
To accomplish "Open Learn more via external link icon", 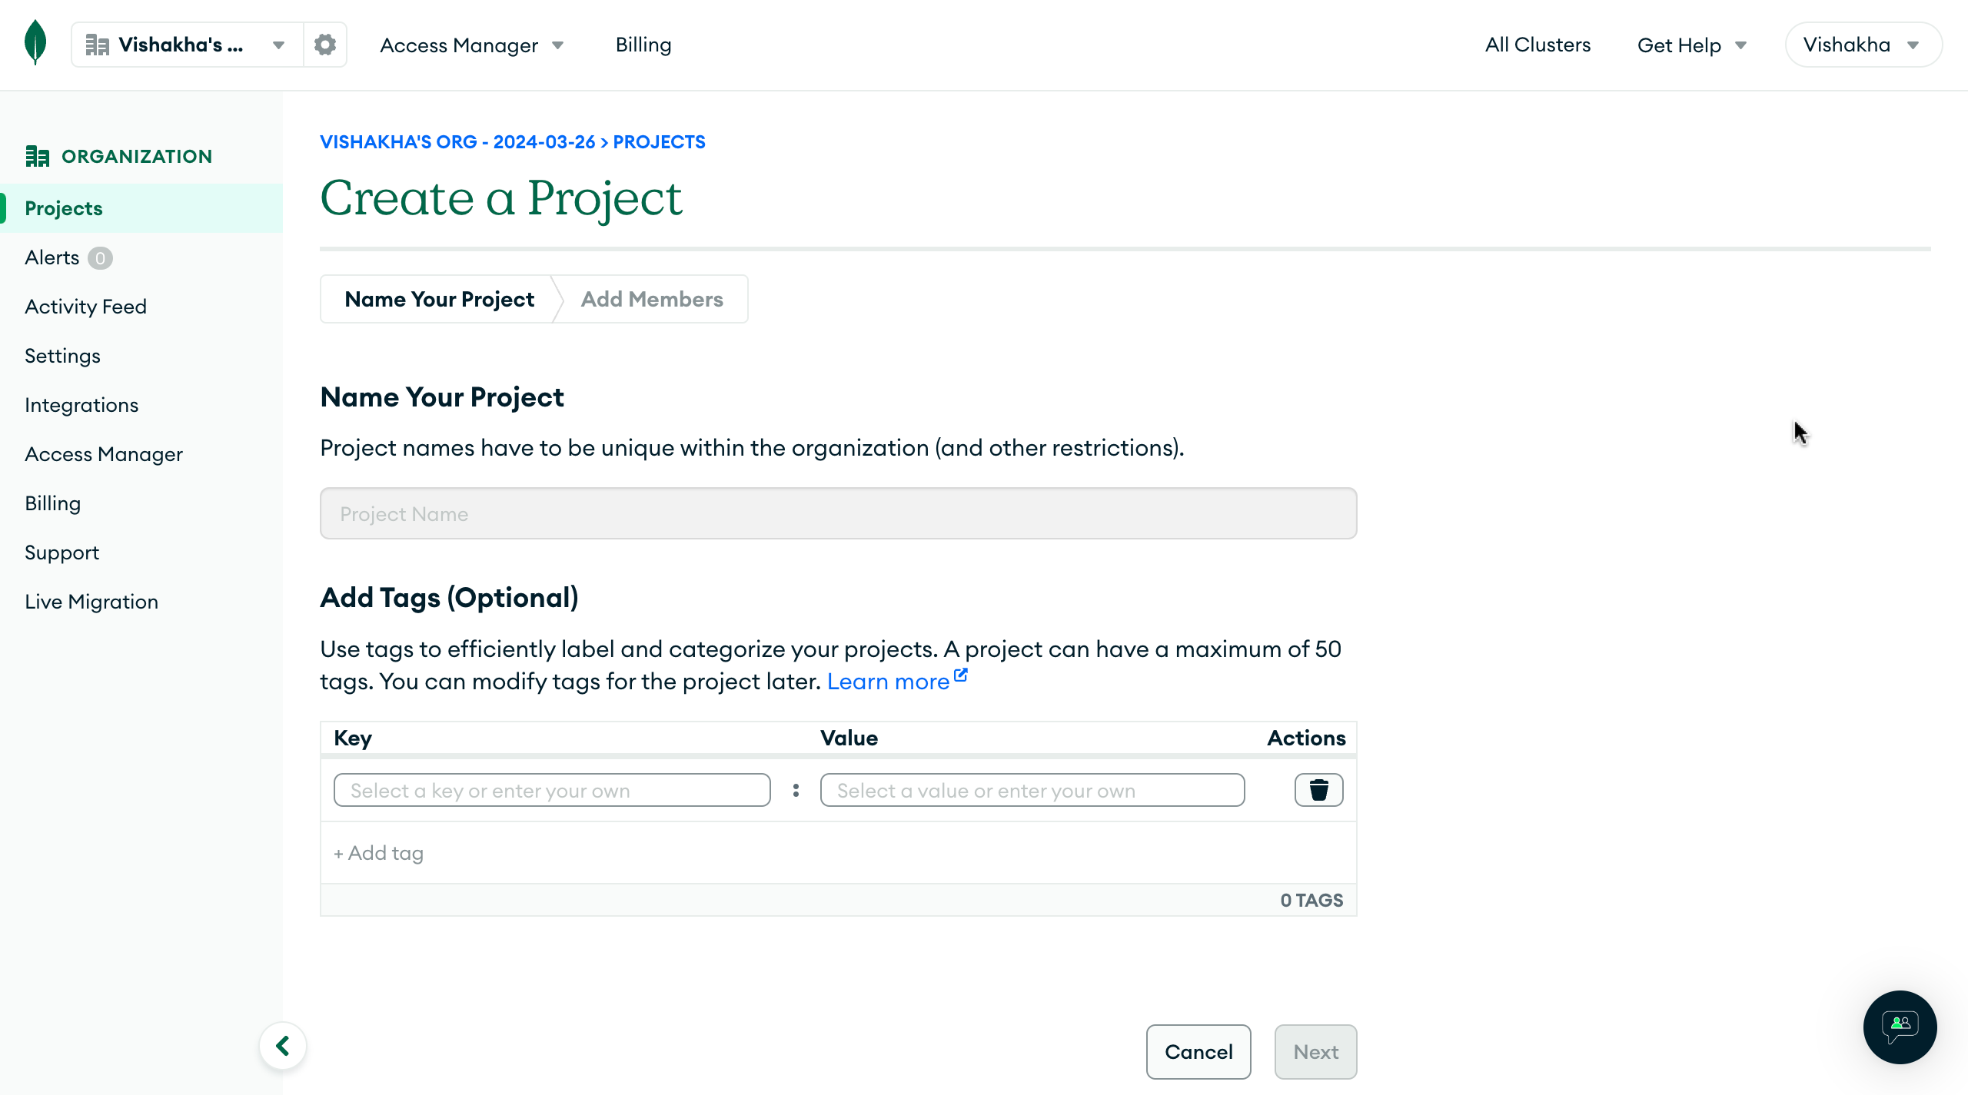I will point(959,674).
